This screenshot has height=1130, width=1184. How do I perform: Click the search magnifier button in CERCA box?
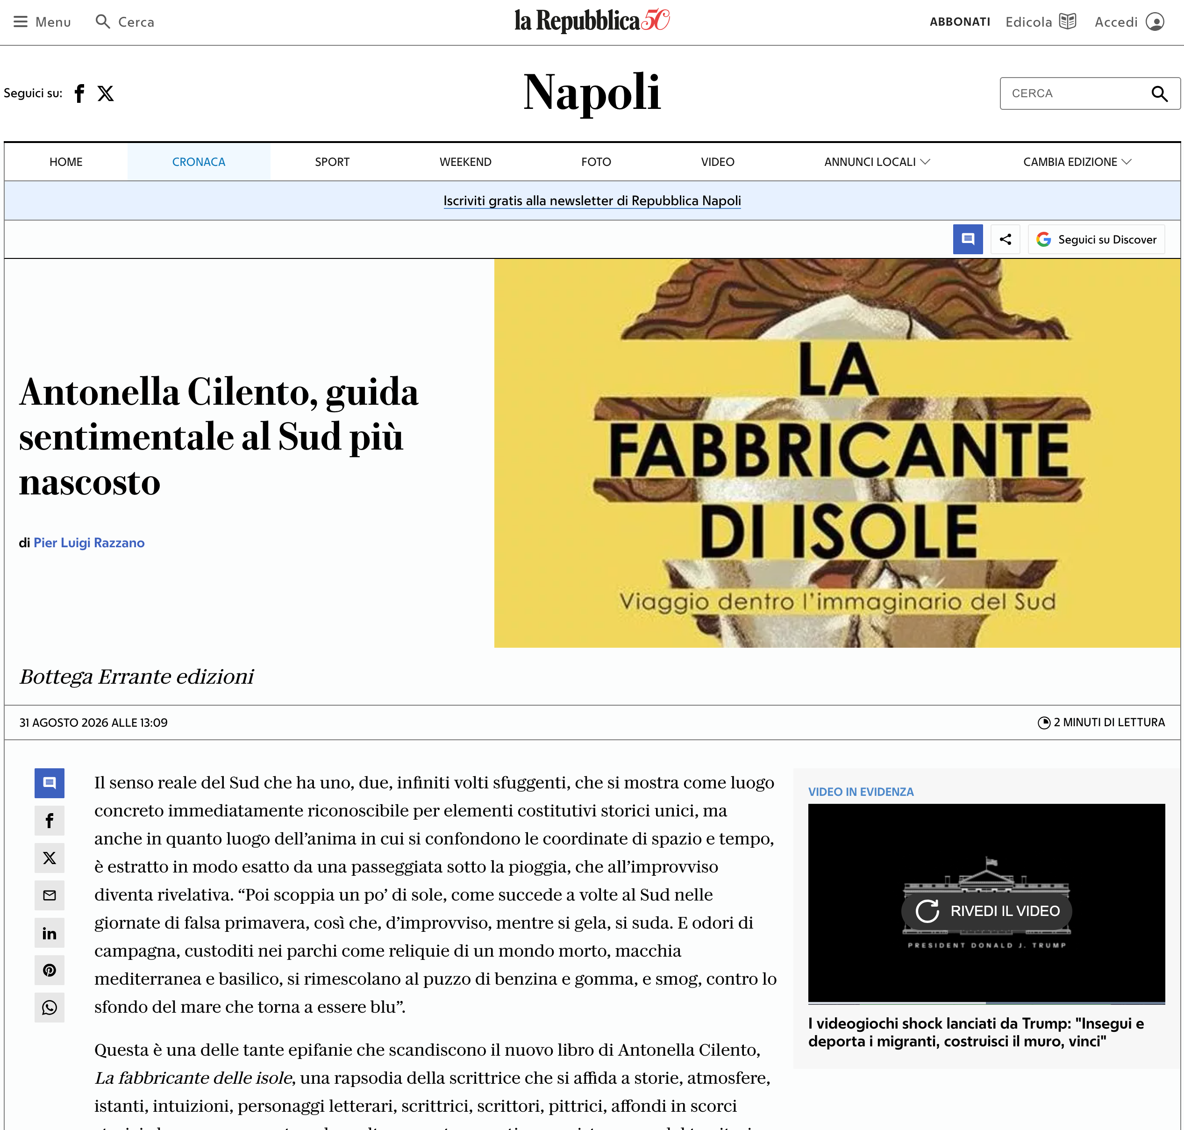[1159, 93]
